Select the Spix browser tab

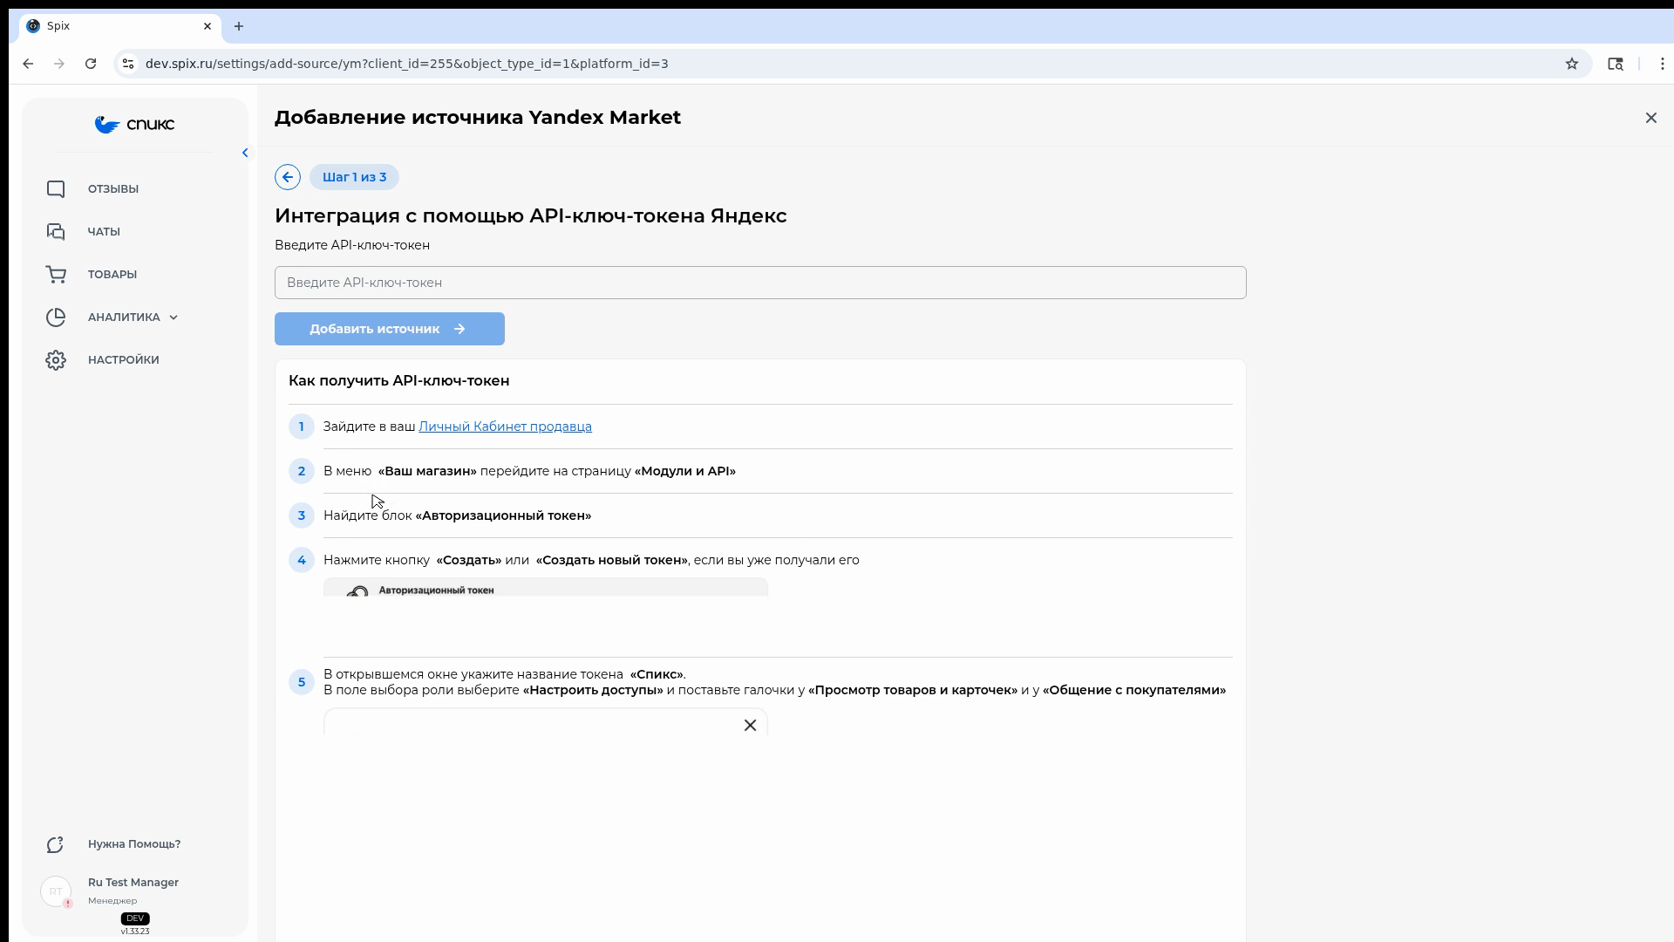click(119, 26)
